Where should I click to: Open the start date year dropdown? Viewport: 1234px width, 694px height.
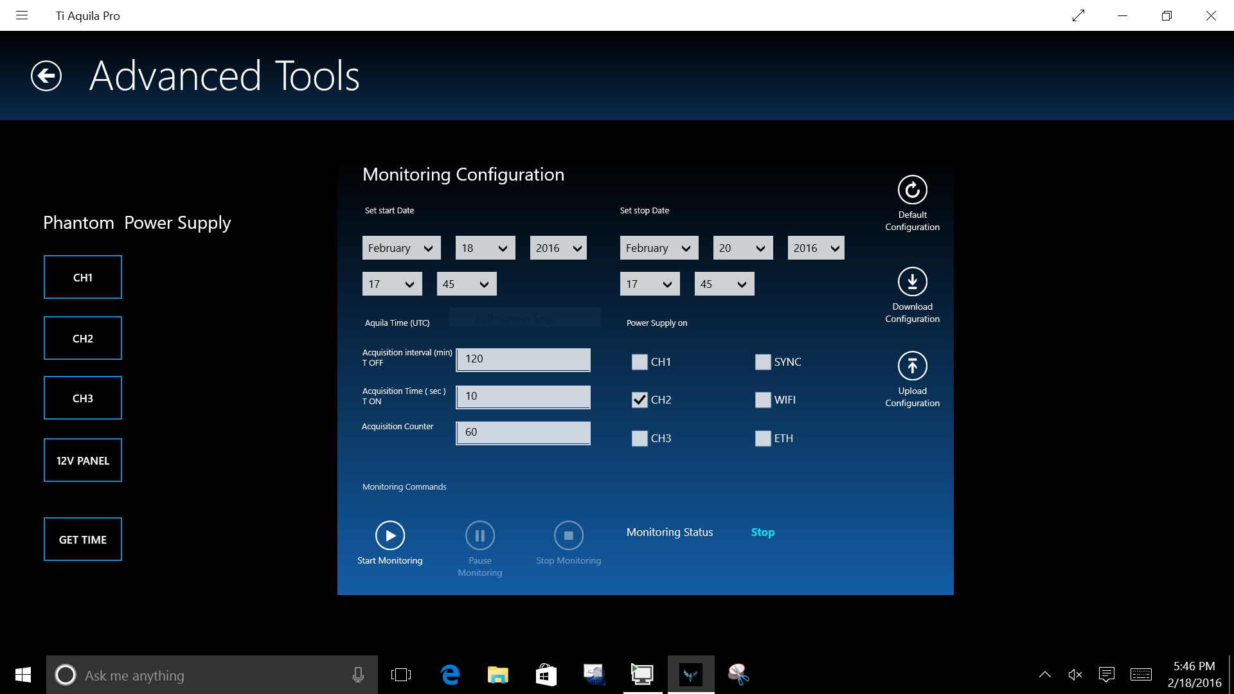click(x=558, y=248)
